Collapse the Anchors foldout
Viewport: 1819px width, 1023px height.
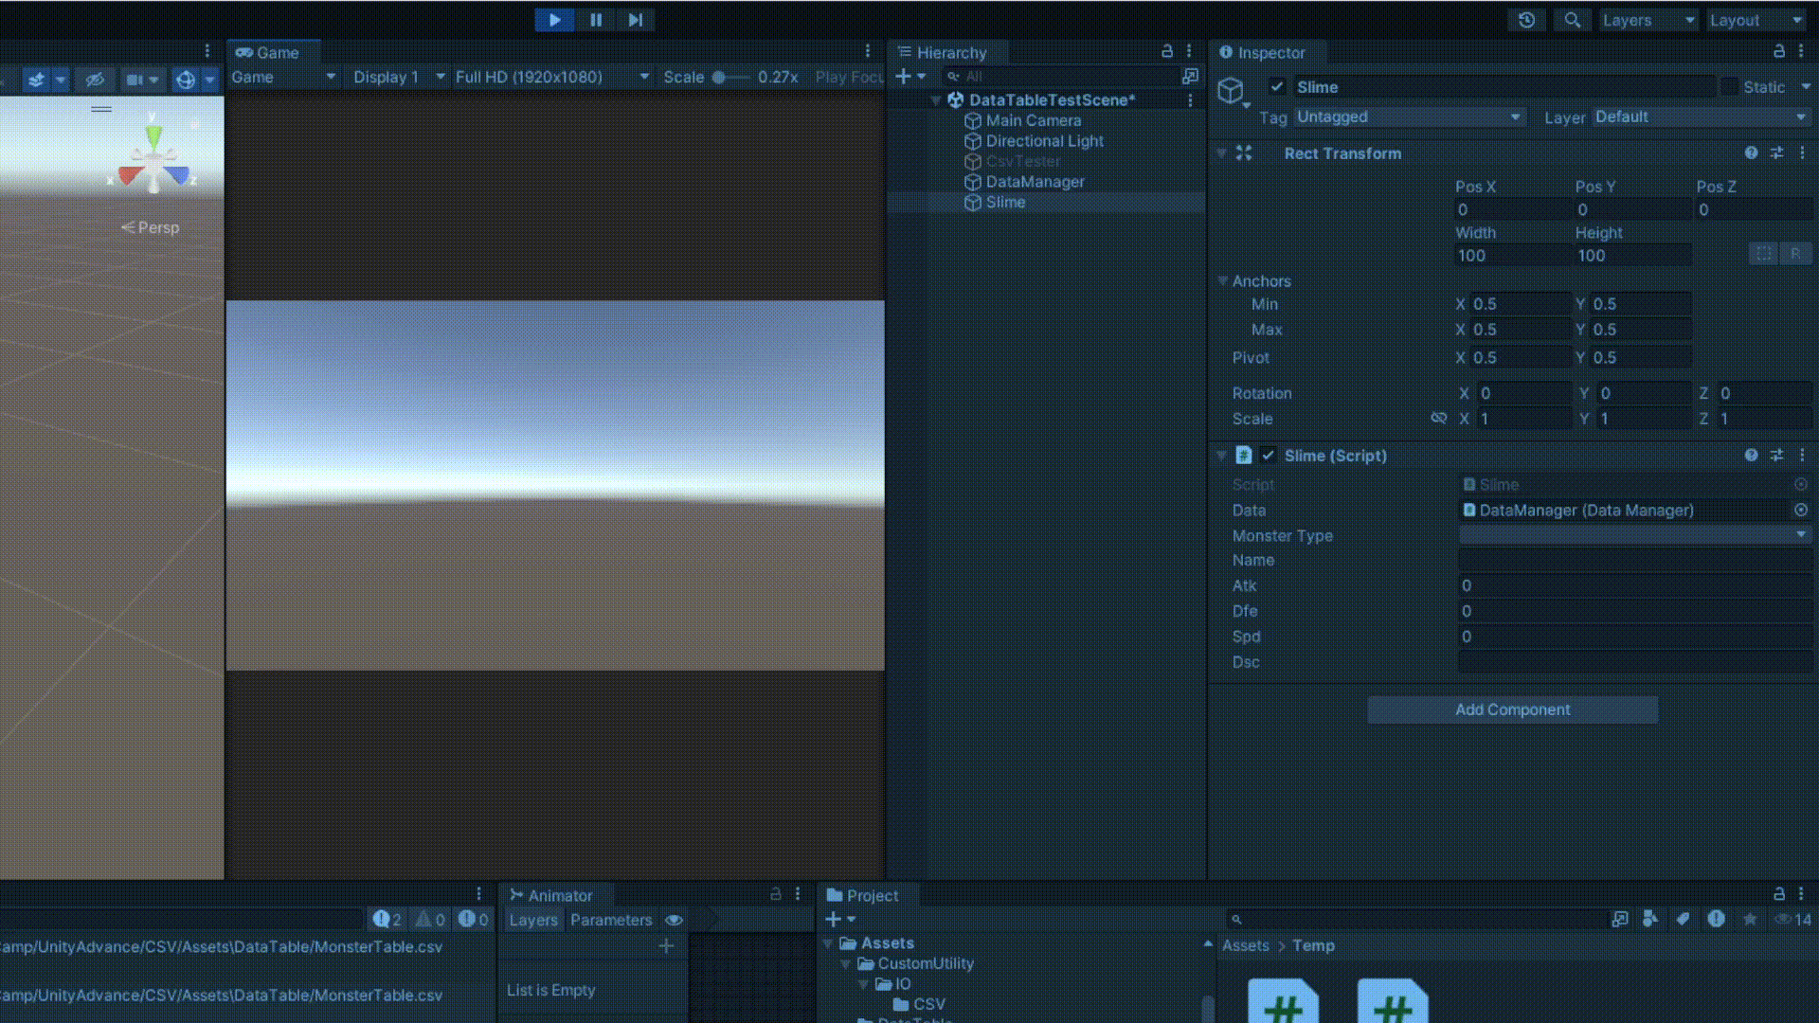point(1223,281)
